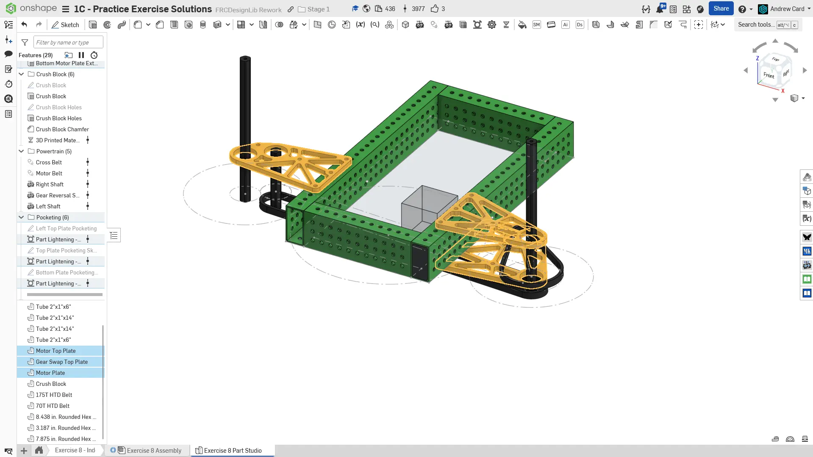Toggle like with the thumbs-up icon
This screenshot has width=813, height=457.
(435, 9)
